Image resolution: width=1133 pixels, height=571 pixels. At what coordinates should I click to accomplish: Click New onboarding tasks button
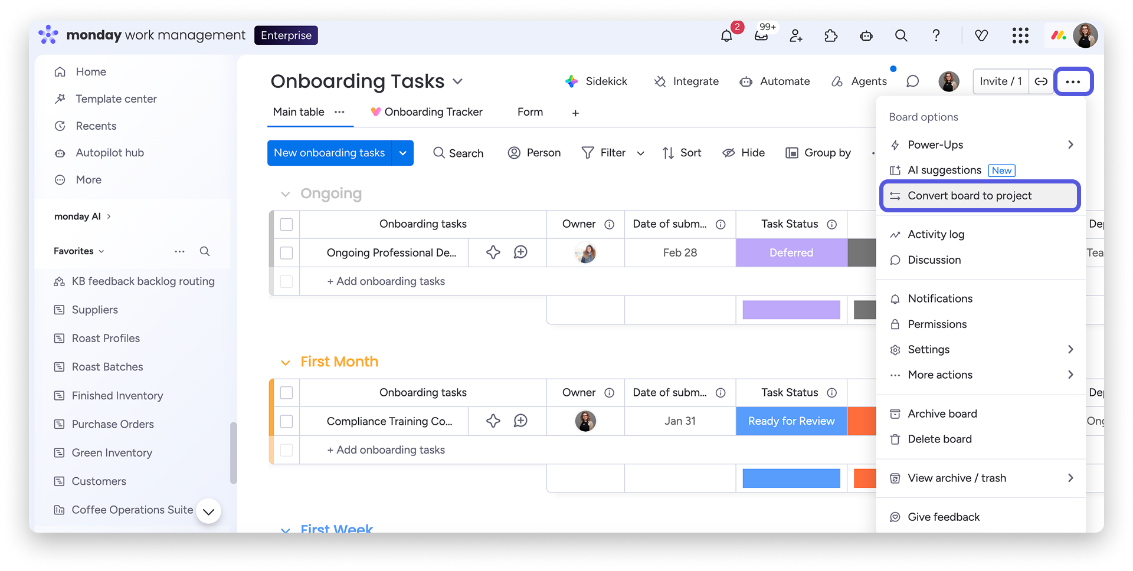point(329,153)
